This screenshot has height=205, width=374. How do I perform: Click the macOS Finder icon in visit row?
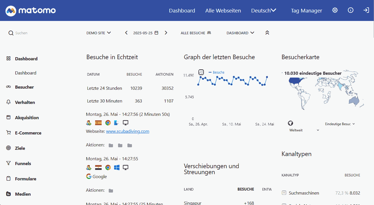tap(117, 123)
